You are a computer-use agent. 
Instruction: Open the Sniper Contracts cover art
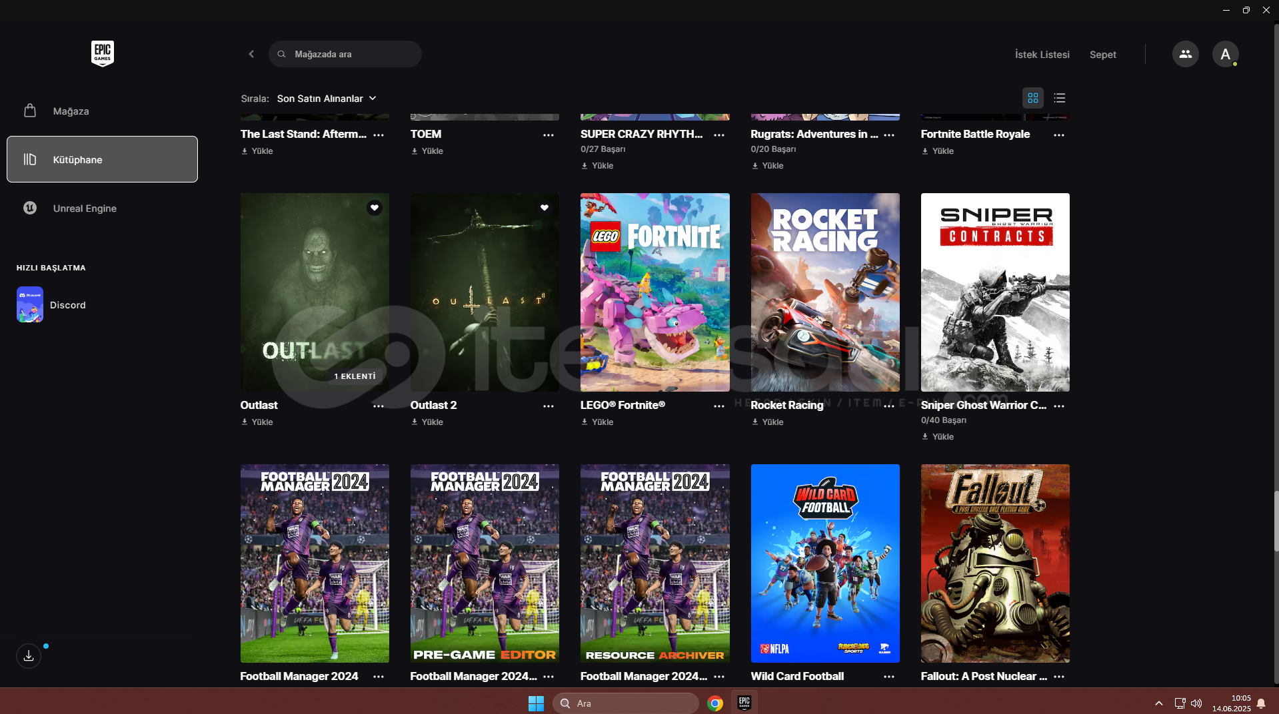(x=995, y=292)
